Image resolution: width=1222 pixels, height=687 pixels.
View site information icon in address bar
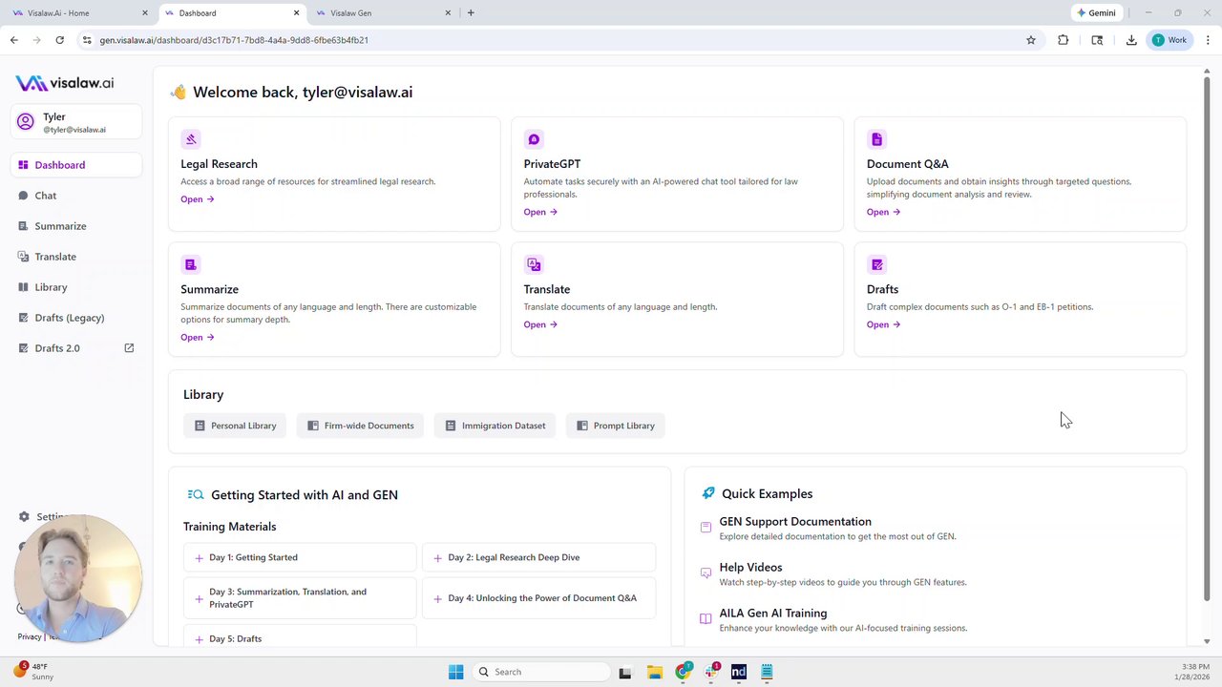pos(87,40)
